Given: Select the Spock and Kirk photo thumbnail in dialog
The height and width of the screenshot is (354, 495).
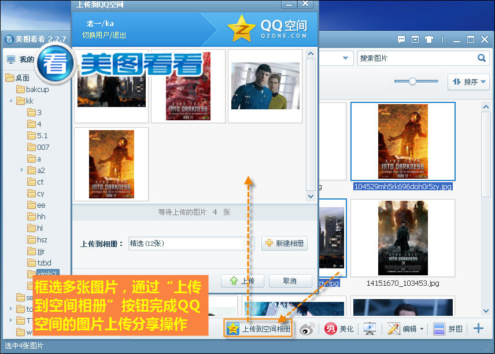Looking at the screenshot, I should coord(265,86).
